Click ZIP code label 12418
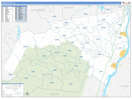 pyautogui.click(x=64, y=35)
